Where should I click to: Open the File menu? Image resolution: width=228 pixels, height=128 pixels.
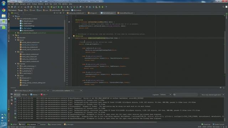click(9, 4)
